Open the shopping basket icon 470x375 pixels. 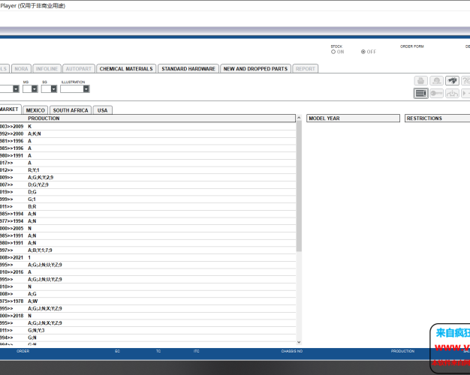(x=421, y=80)
